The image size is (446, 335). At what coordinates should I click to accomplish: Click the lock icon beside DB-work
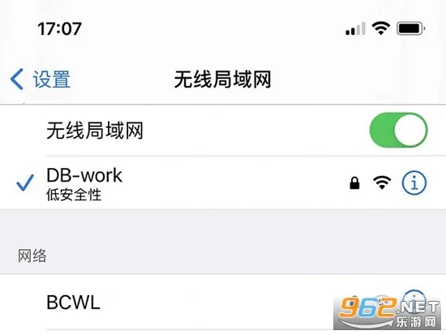[354, 183]
